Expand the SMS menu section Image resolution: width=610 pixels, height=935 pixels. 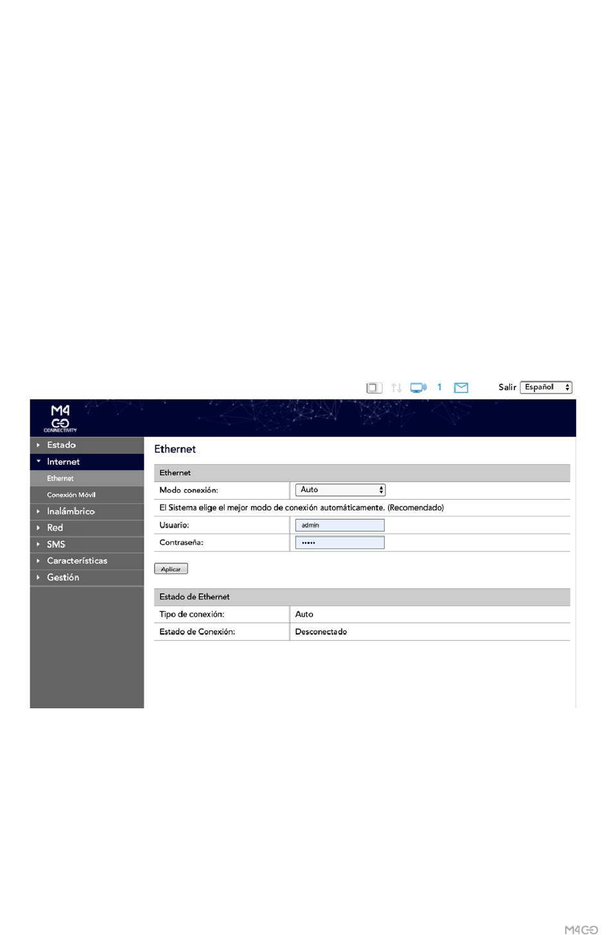[x=87, y=545]
